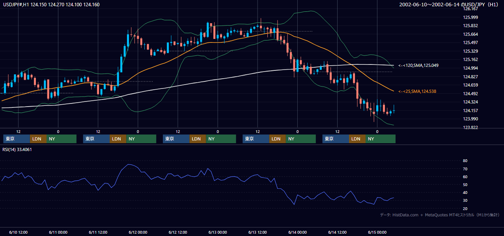
Task: Click the 125.497 price axis value
Action: pos(470,42)
